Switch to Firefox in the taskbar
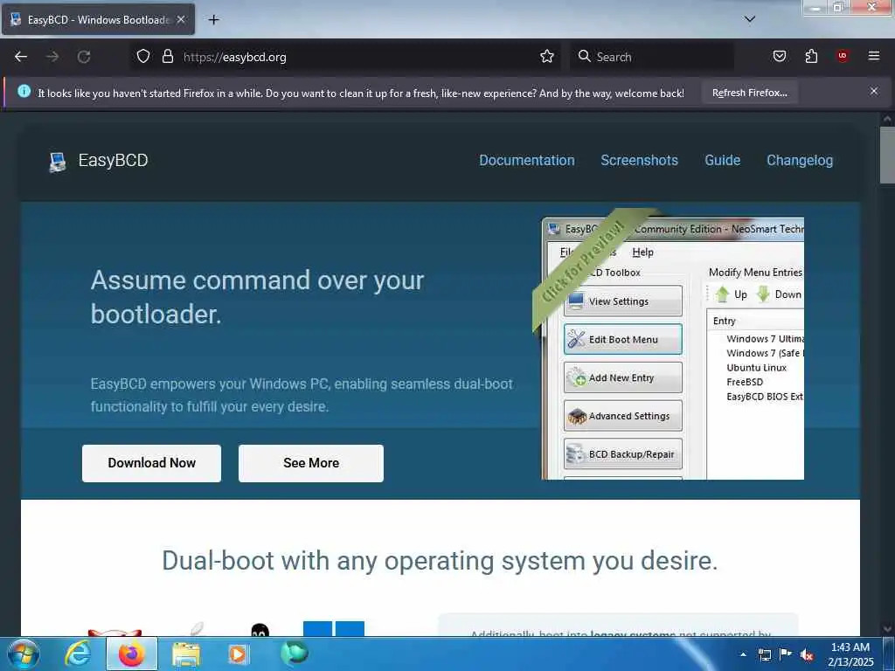The width and height of the screenshot is (895, 671). [132, 654]
